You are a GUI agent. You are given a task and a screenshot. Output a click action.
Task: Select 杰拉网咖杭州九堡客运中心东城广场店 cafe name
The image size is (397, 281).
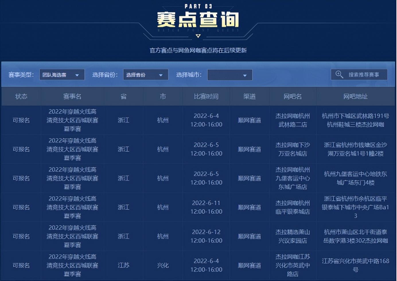coord(293,178)
